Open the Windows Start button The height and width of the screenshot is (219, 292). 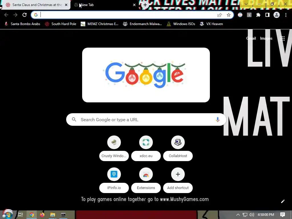[x=7, y=214]
